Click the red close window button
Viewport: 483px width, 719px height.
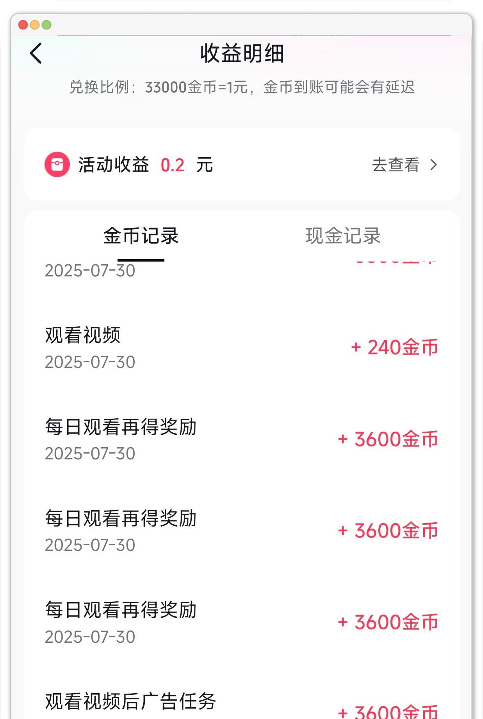click(x=23, y=25)
